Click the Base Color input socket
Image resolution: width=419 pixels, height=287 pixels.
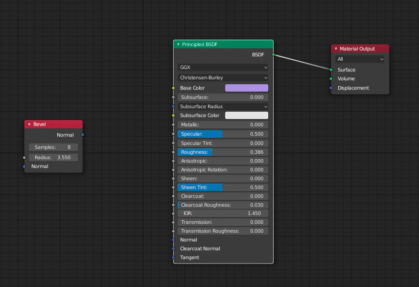pyautogui.click(x=173, y=88)
